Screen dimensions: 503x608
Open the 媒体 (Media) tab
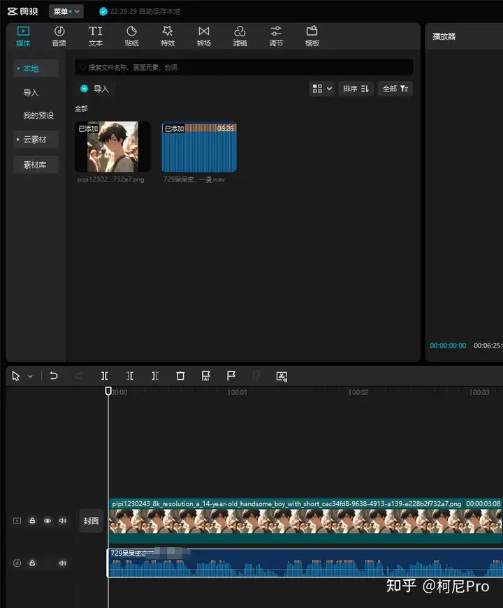pyautogui.click(x=23, y=36)
